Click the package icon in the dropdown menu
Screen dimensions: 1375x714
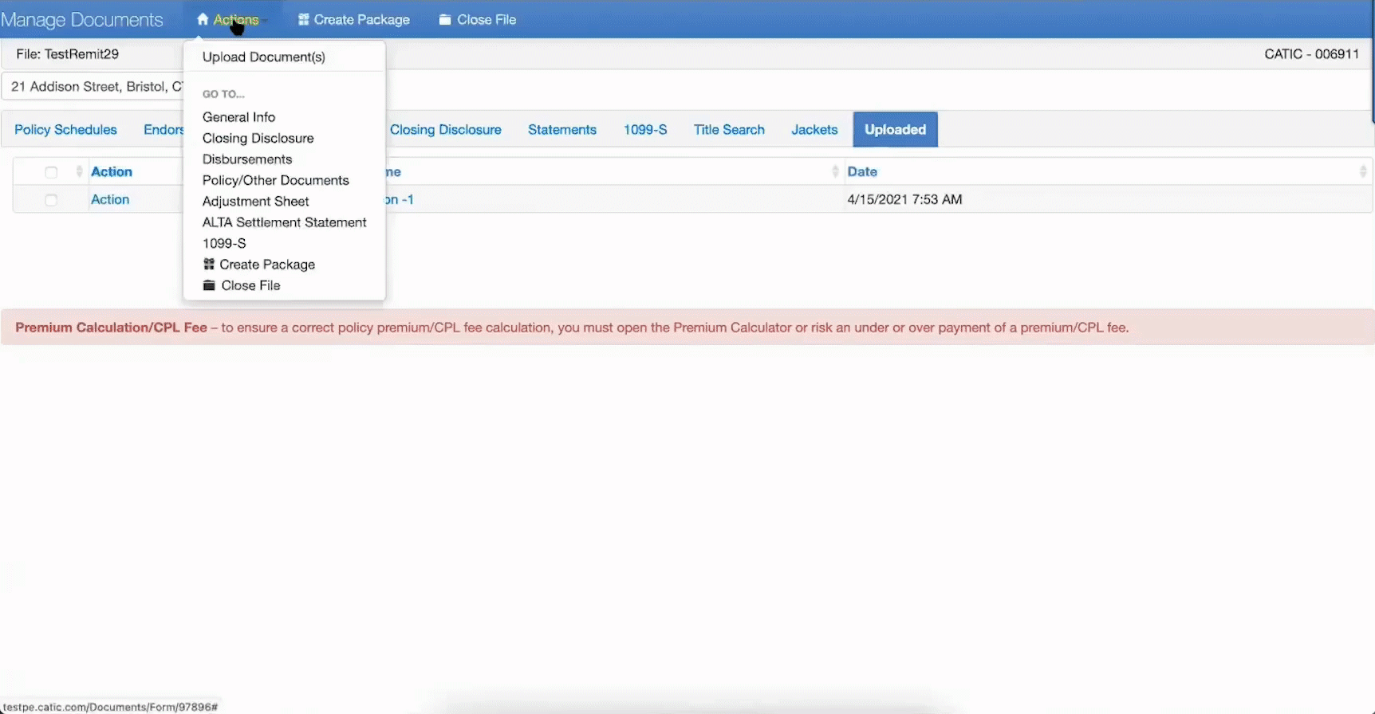(x=209, y=264)
